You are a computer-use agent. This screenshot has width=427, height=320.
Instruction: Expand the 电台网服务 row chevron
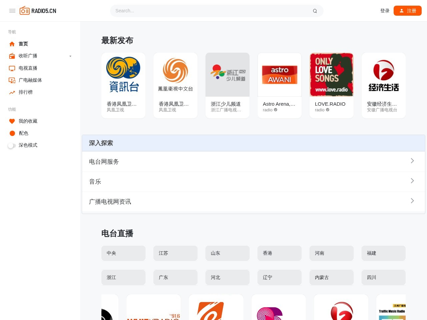pyautogui.click(x=412, y=161)
